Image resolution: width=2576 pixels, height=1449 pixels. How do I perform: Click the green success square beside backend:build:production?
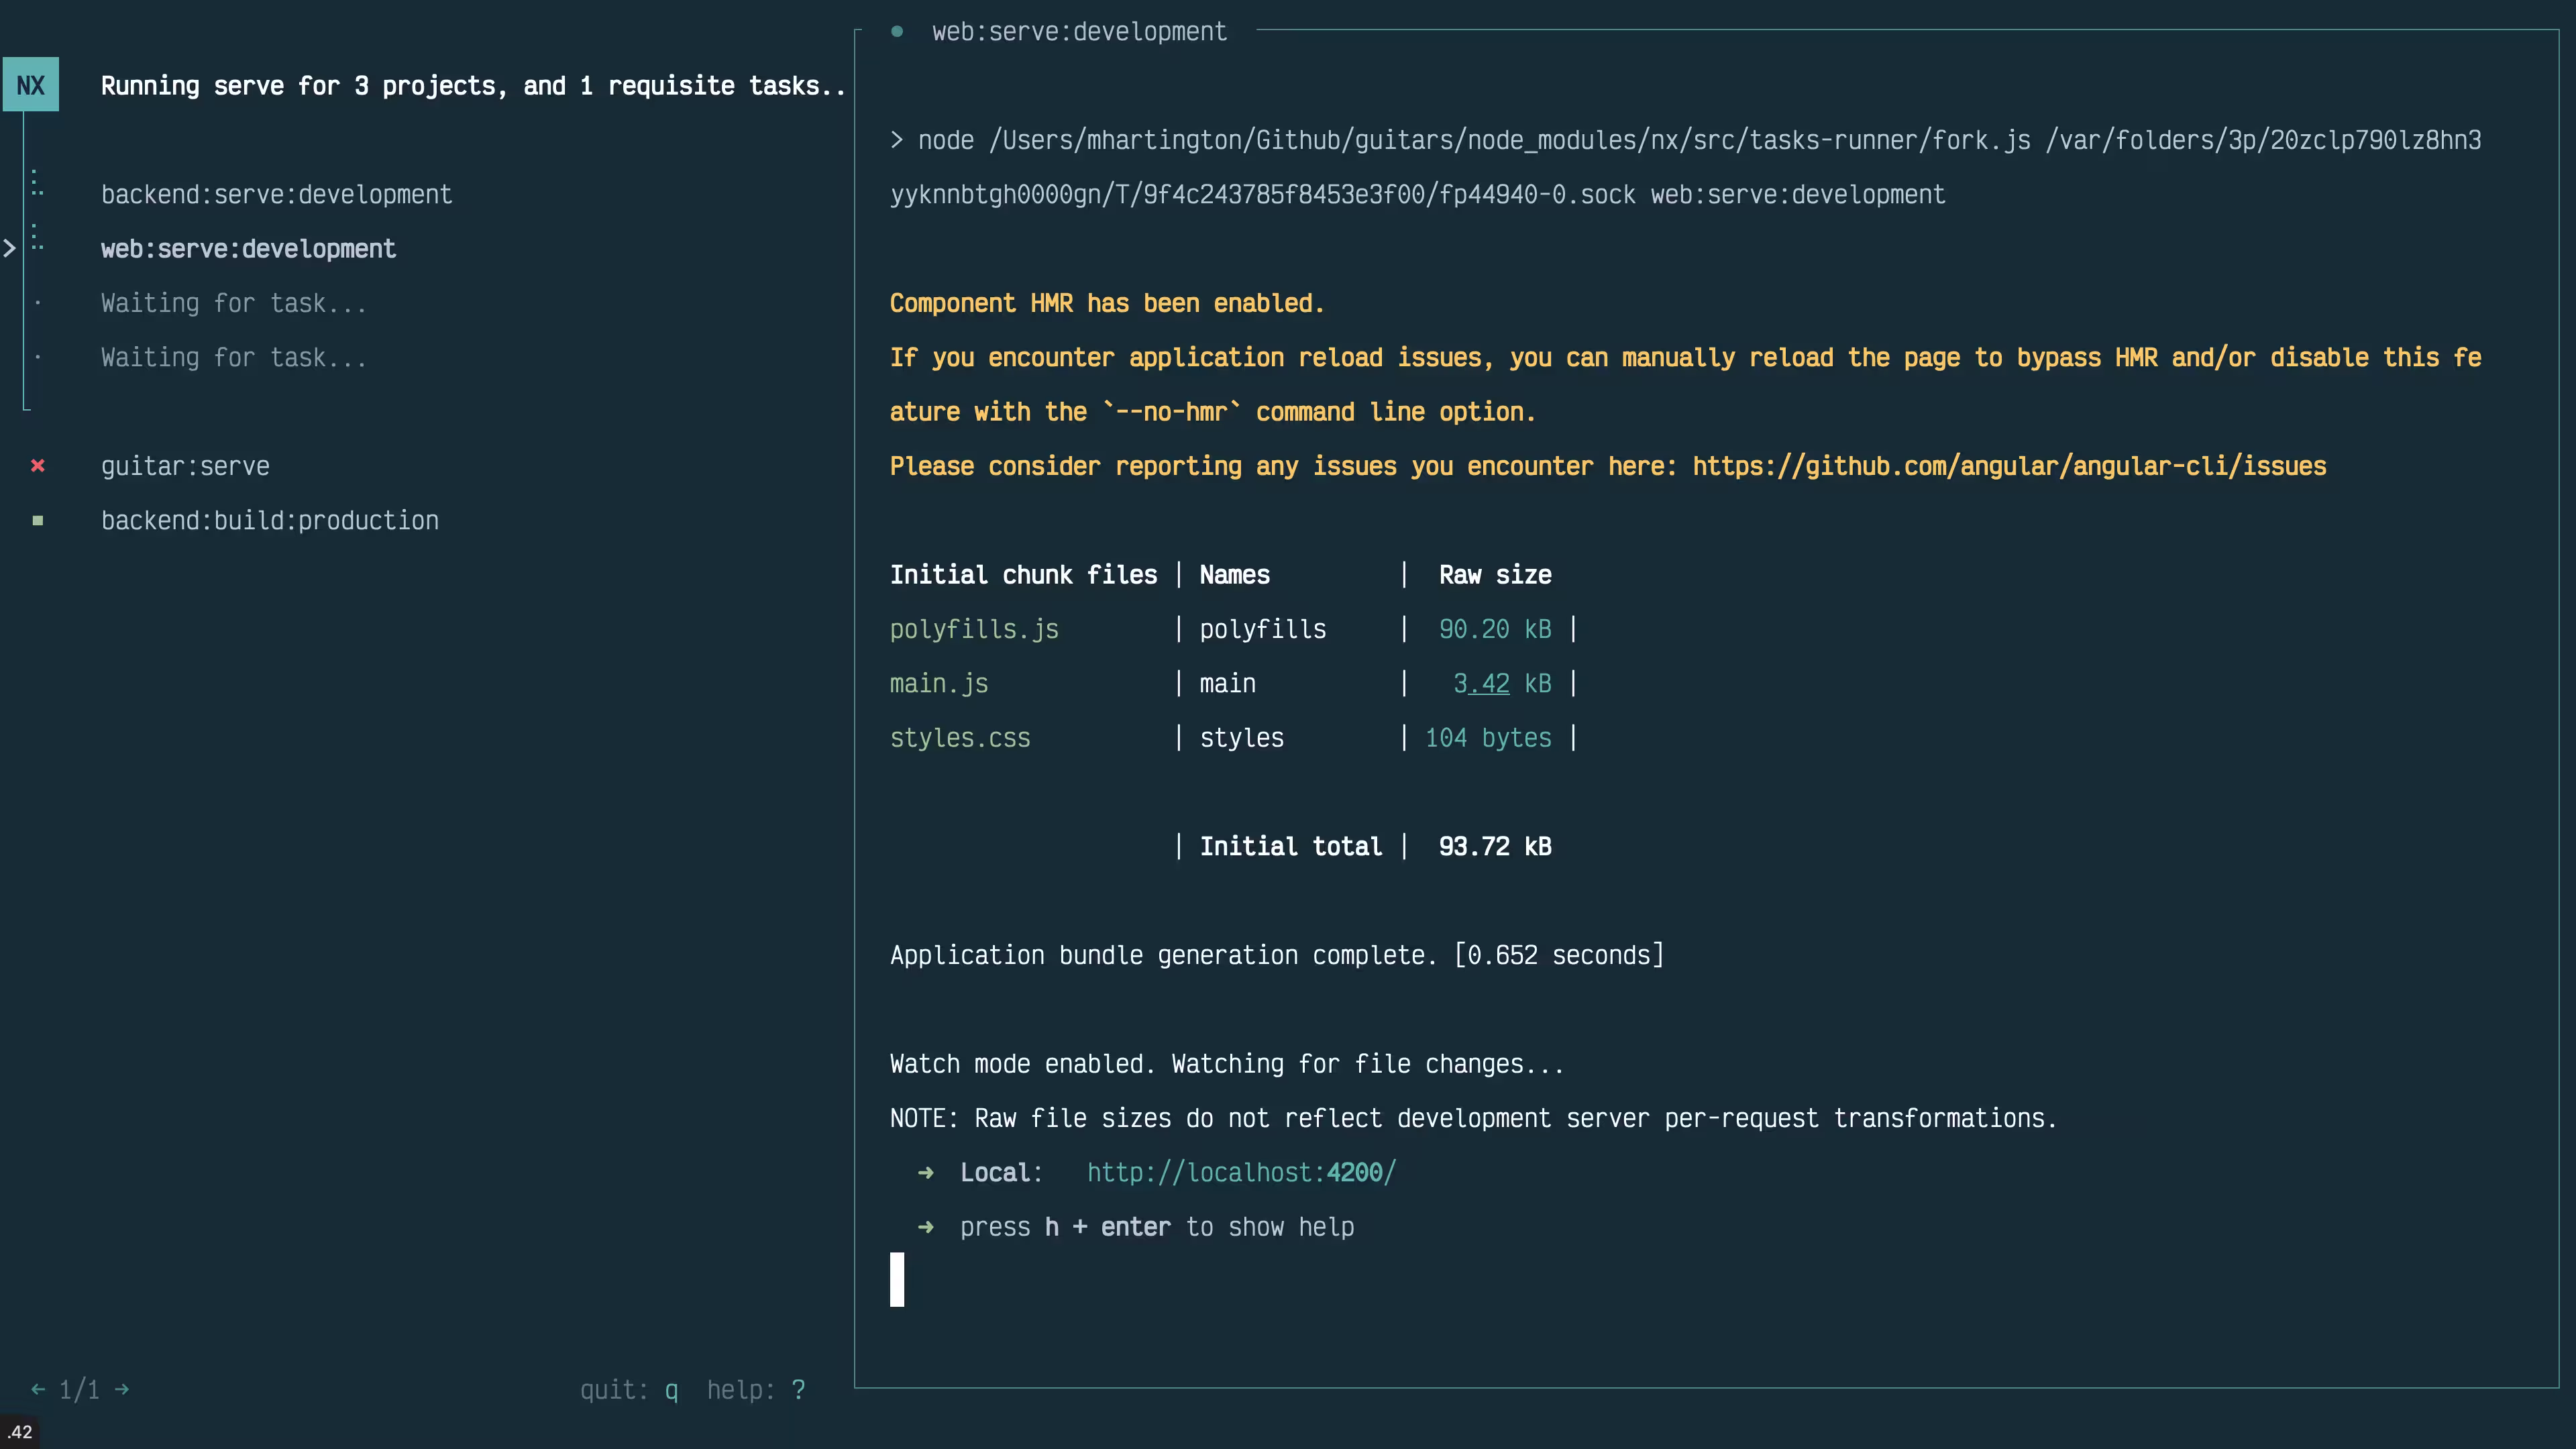click(38, 520)
